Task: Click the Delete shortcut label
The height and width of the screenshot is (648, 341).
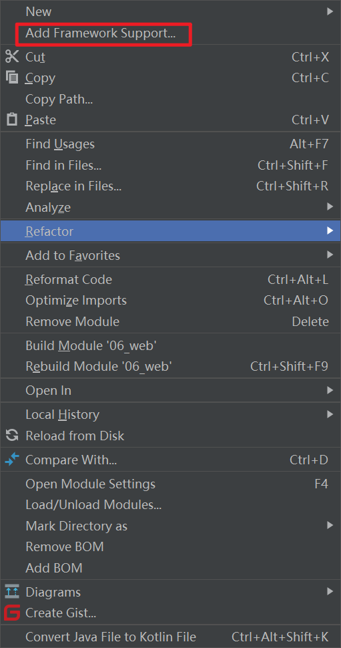Action: click(x=310, y=321)
